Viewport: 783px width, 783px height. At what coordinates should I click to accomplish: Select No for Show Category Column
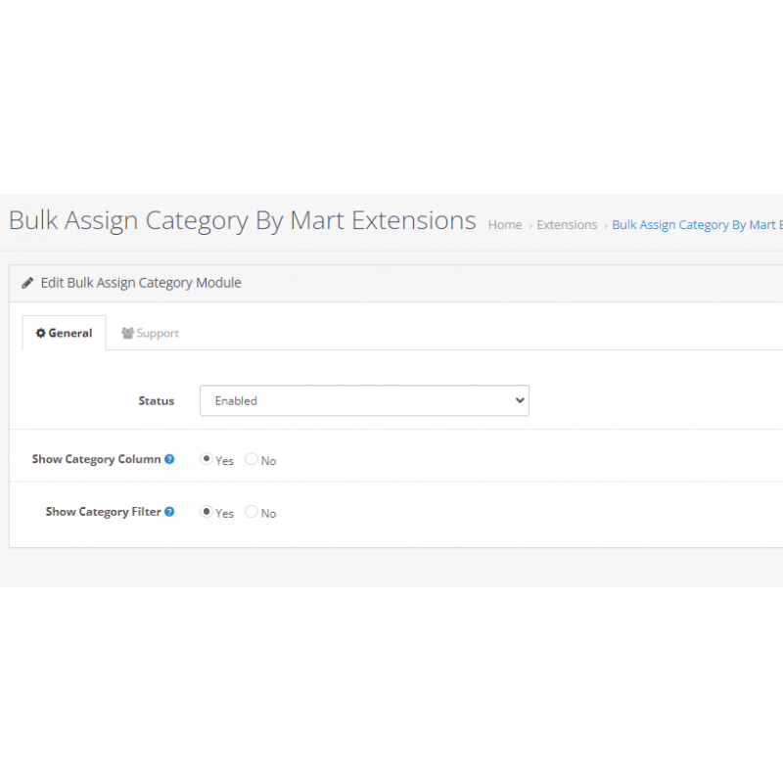pyautogui.click(x=252, y=459)
